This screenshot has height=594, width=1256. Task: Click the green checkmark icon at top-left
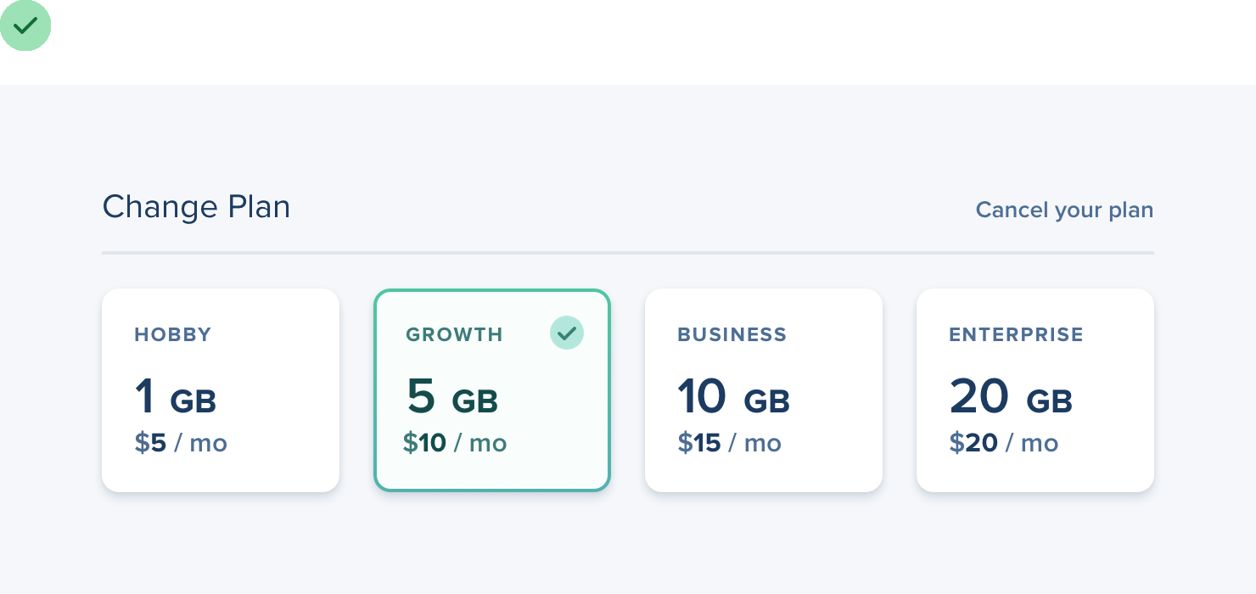(x=25, y=25)
